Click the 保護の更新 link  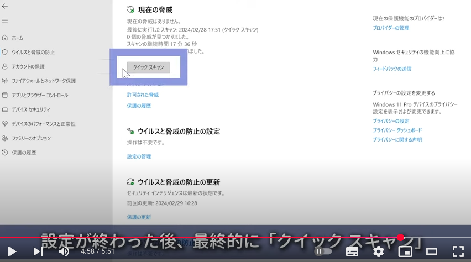(x=139, y=217)
